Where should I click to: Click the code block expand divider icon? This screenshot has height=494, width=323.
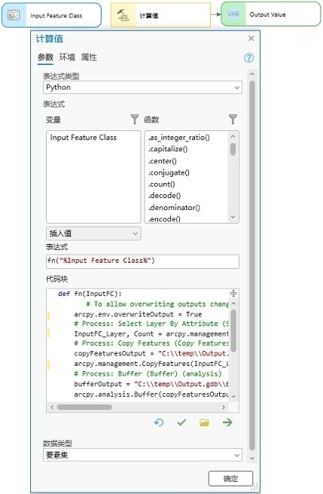233,294
